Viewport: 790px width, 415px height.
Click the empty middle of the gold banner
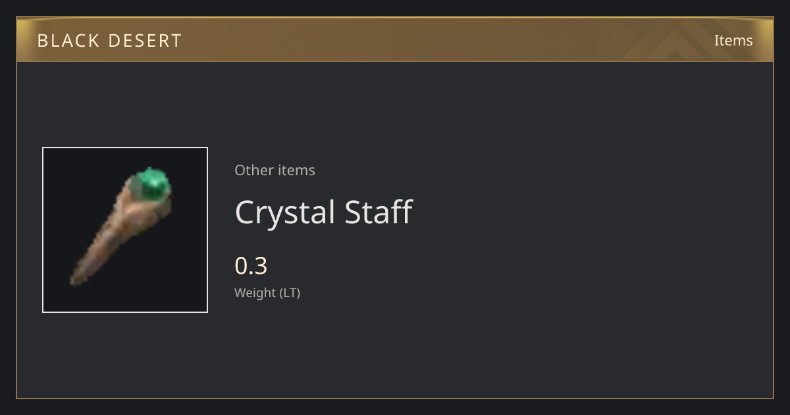click(x=395, y=40)
